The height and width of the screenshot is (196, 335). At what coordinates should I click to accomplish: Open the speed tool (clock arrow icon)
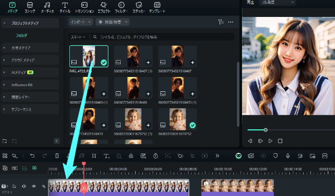[x=119, y=156]
